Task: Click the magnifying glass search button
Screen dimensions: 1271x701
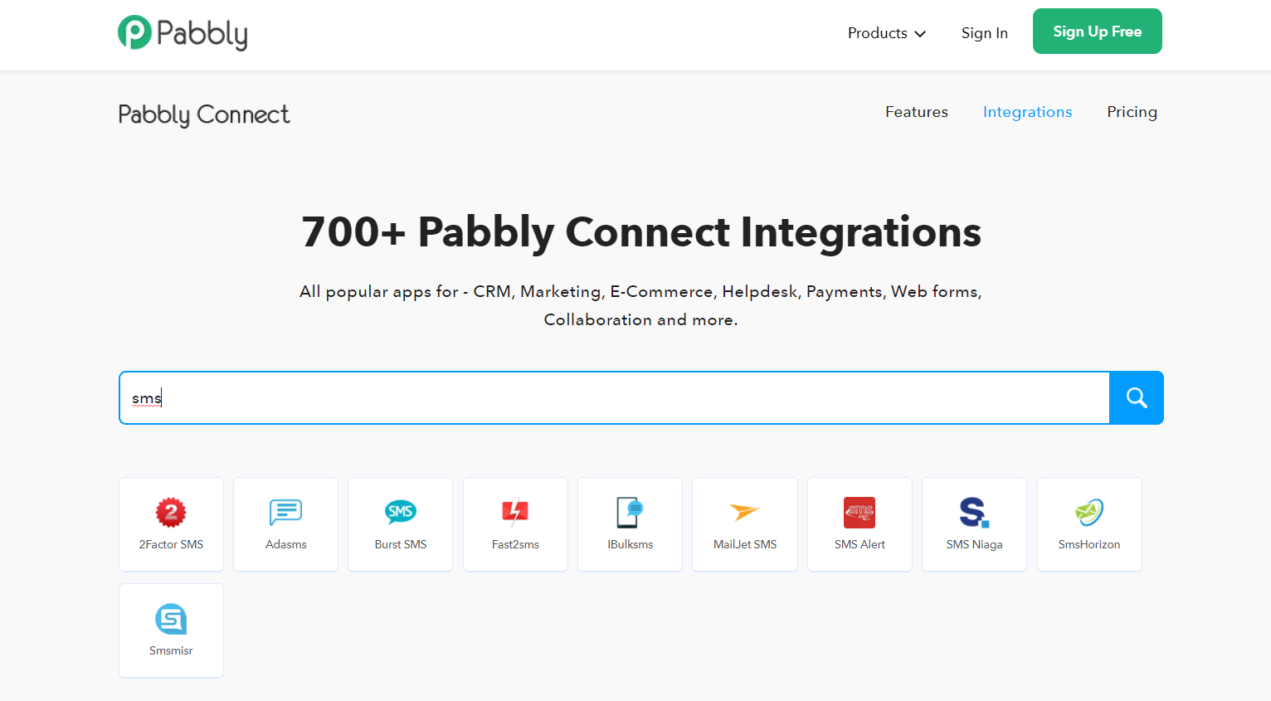Action: click(x=1137, y=398)
